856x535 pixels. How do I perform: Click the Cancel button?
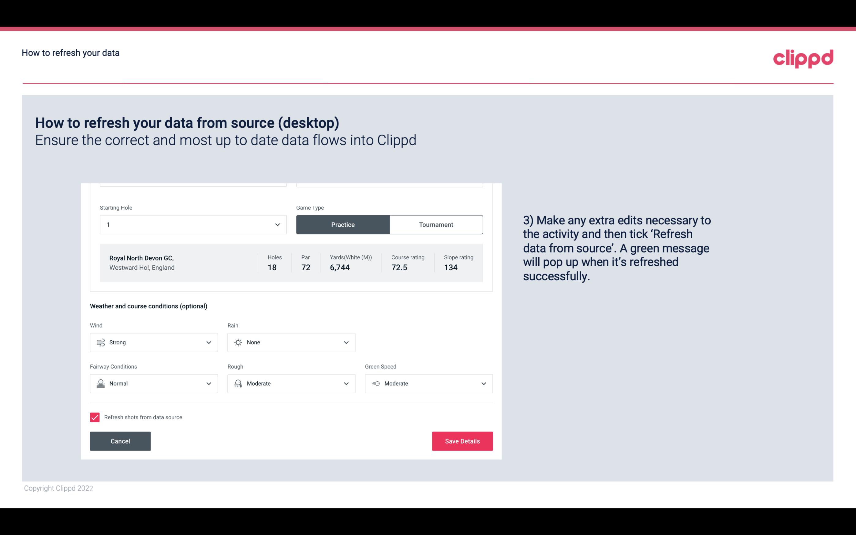(x=120, y=441)
